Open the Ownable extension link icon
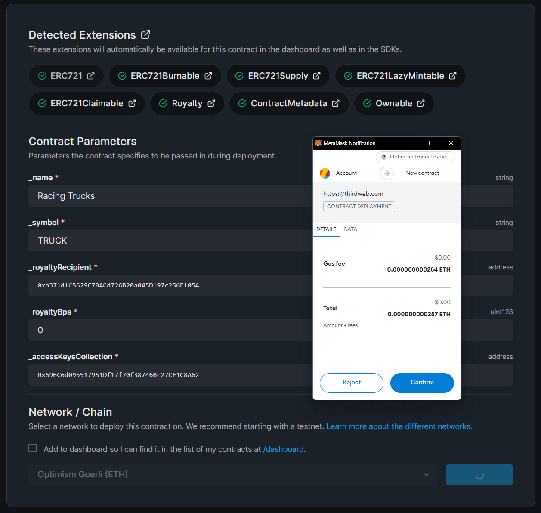The image size is (541, 513). pyautogui.click(x=420, y=103)
